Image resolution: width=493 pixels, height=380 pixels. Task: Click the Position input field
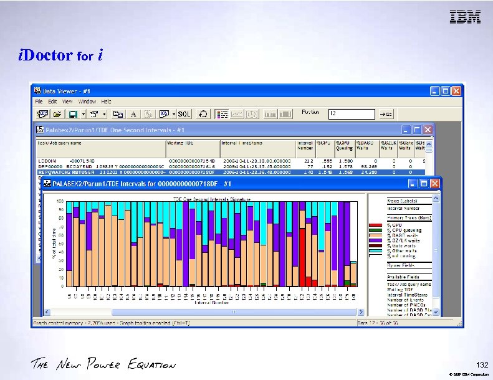point(352,114)
